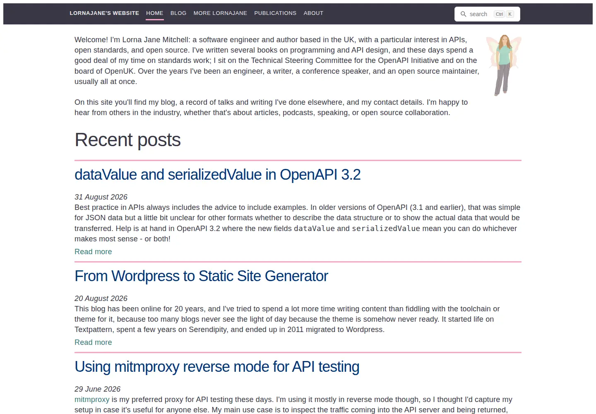Click the date 20 August 2026
596x414 pixels.
(x=101, y=298)
